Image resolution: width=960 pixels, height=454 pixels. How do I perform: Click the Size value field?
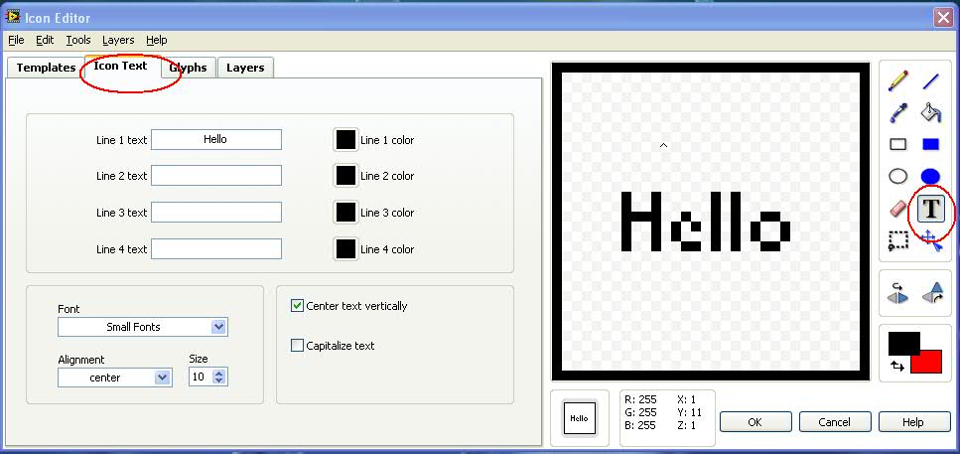[201, 378]
